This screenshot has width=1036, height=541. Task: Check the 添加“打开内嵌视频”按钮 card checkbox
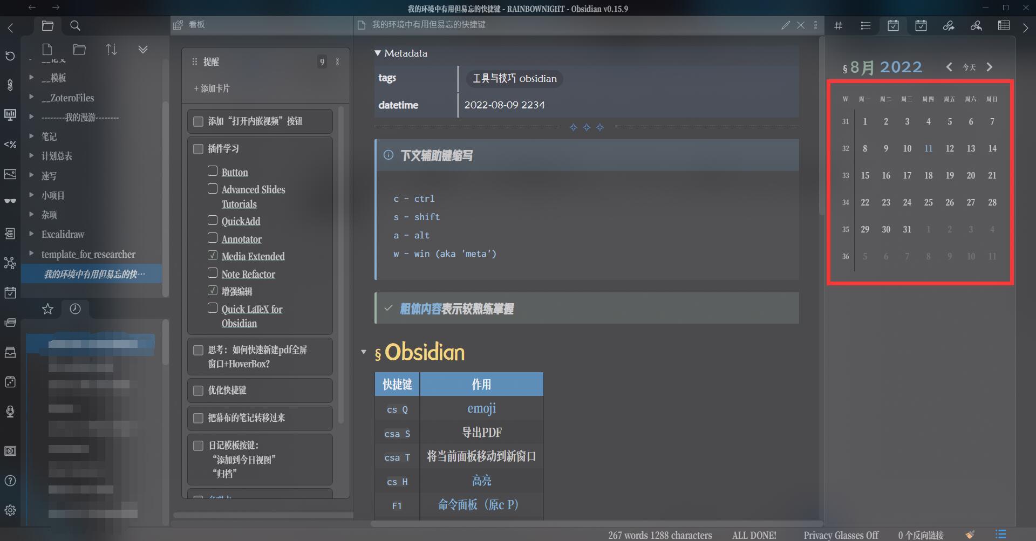tap(198, 121)
